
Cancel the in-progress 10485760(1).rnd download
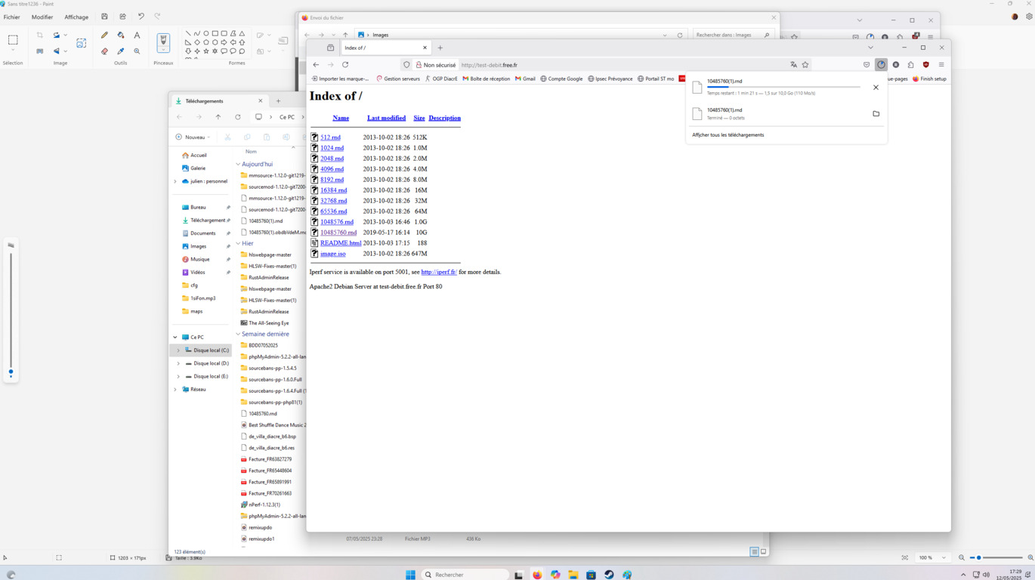(x=876, y=88)
